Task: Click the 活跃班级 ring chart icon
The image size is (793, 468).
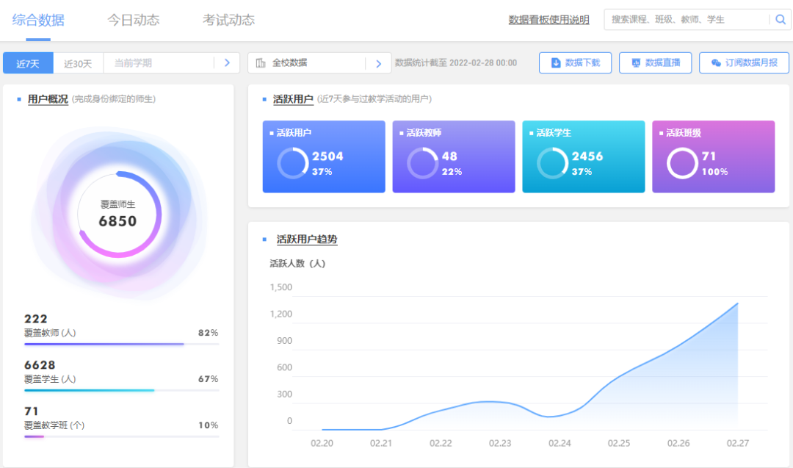Action: pyautogui.click(x=682, y=163)
